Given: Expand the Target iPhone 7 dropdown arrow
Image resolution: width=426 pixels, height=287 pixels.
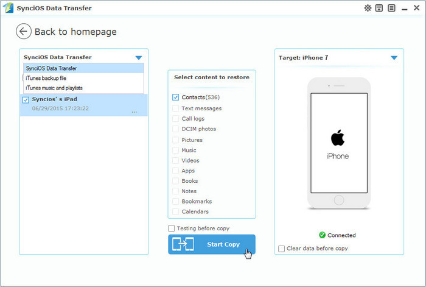Looking at the screenshot, I should [394, 58].
